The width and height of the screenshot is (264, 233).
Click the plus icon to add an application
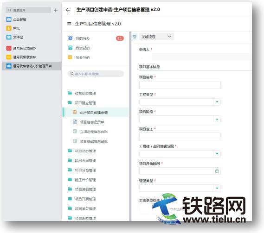pos(56,10)
